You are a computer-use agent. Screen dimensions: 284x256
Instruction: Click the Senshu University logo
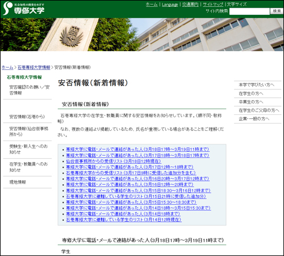[24, 9]
